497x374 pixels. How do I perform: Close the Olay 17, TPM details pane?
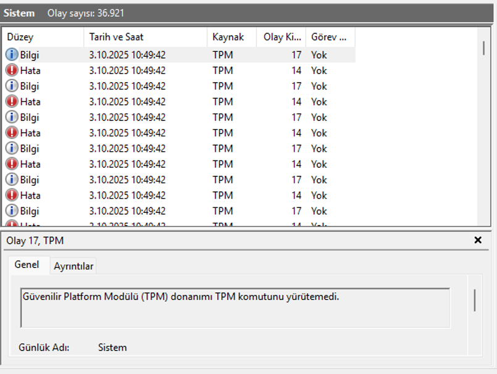point(478,240)
